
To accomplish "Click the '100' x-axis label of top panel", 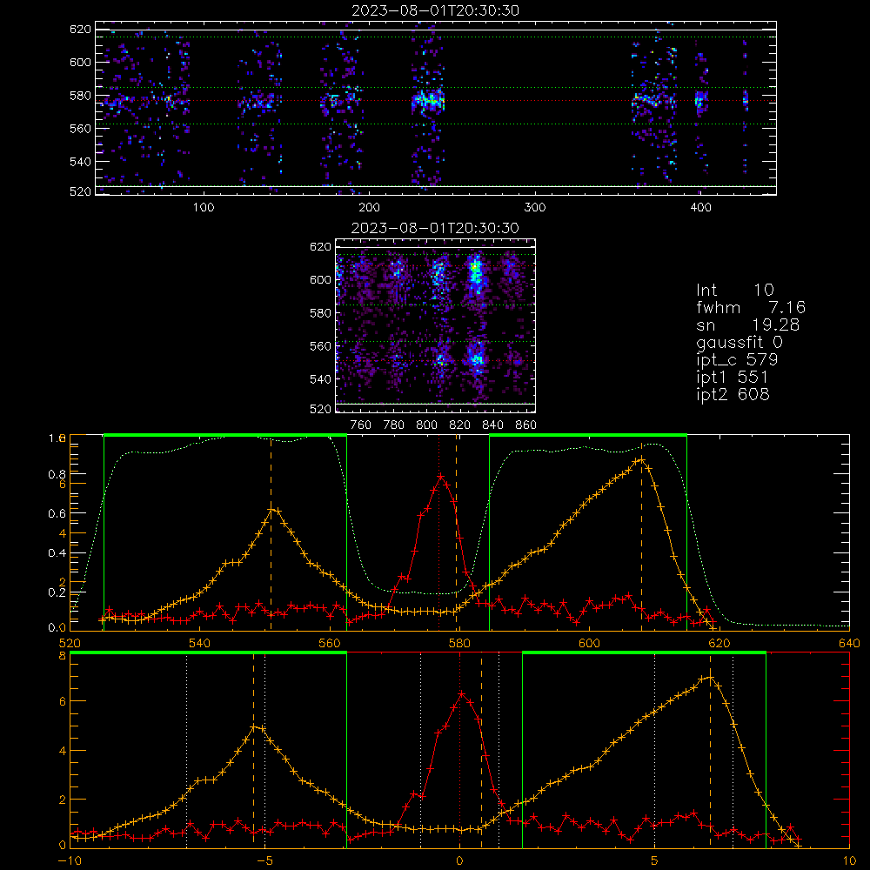I will coord(204,208).
